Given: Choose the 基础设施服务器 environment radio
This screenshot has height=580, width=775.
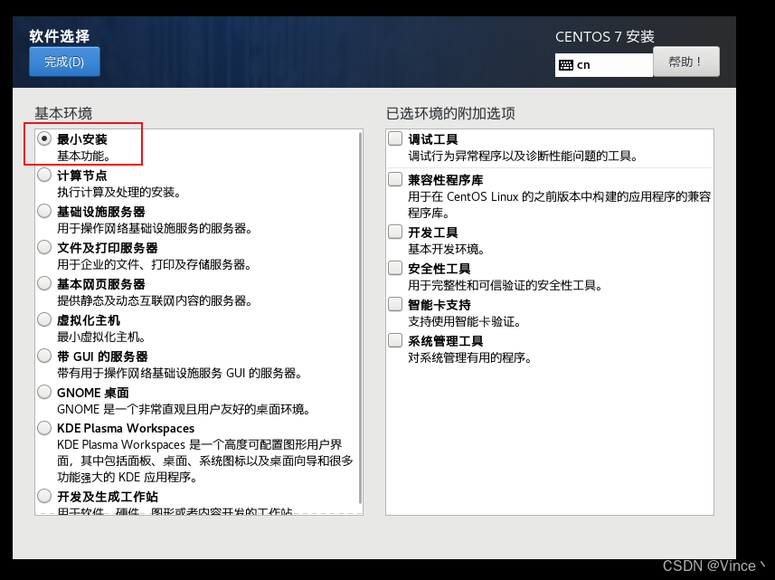Looking at the screenshot, I should coord(44,211).
